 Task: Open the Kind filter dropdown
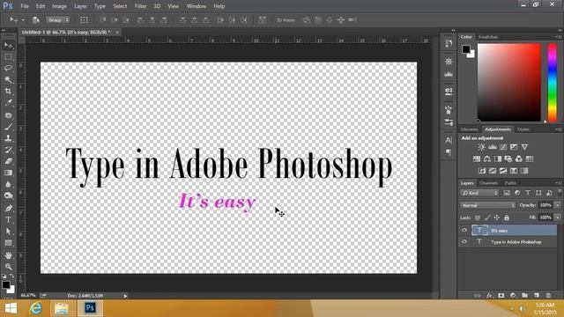click(x=479, y=193)
